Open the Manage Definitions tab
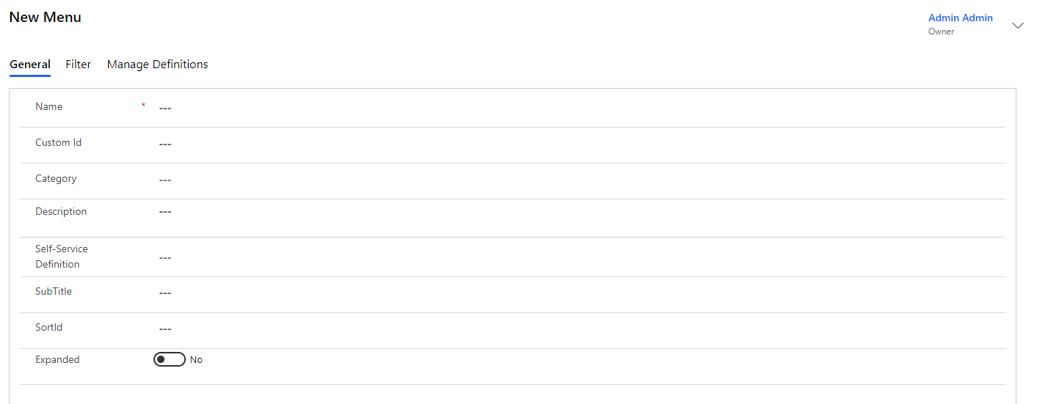The width and height of the screenshot is (1037, 404). click(157, 65)
